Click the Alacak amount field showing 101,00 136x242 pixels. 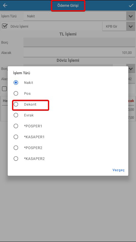(x=79, y=53)
